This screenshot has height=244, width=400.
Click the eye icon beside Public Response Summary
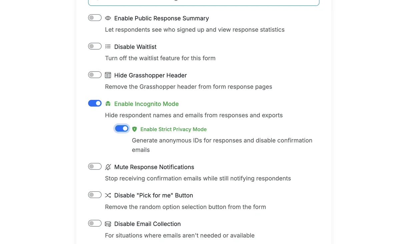point(108,18)
